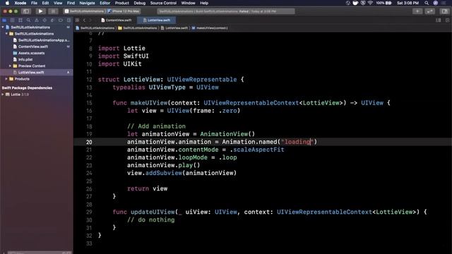The height and width of the screenshot is (254, 452).
Task: Select the Symbol navigator icon
Action: tap(20, 20)
